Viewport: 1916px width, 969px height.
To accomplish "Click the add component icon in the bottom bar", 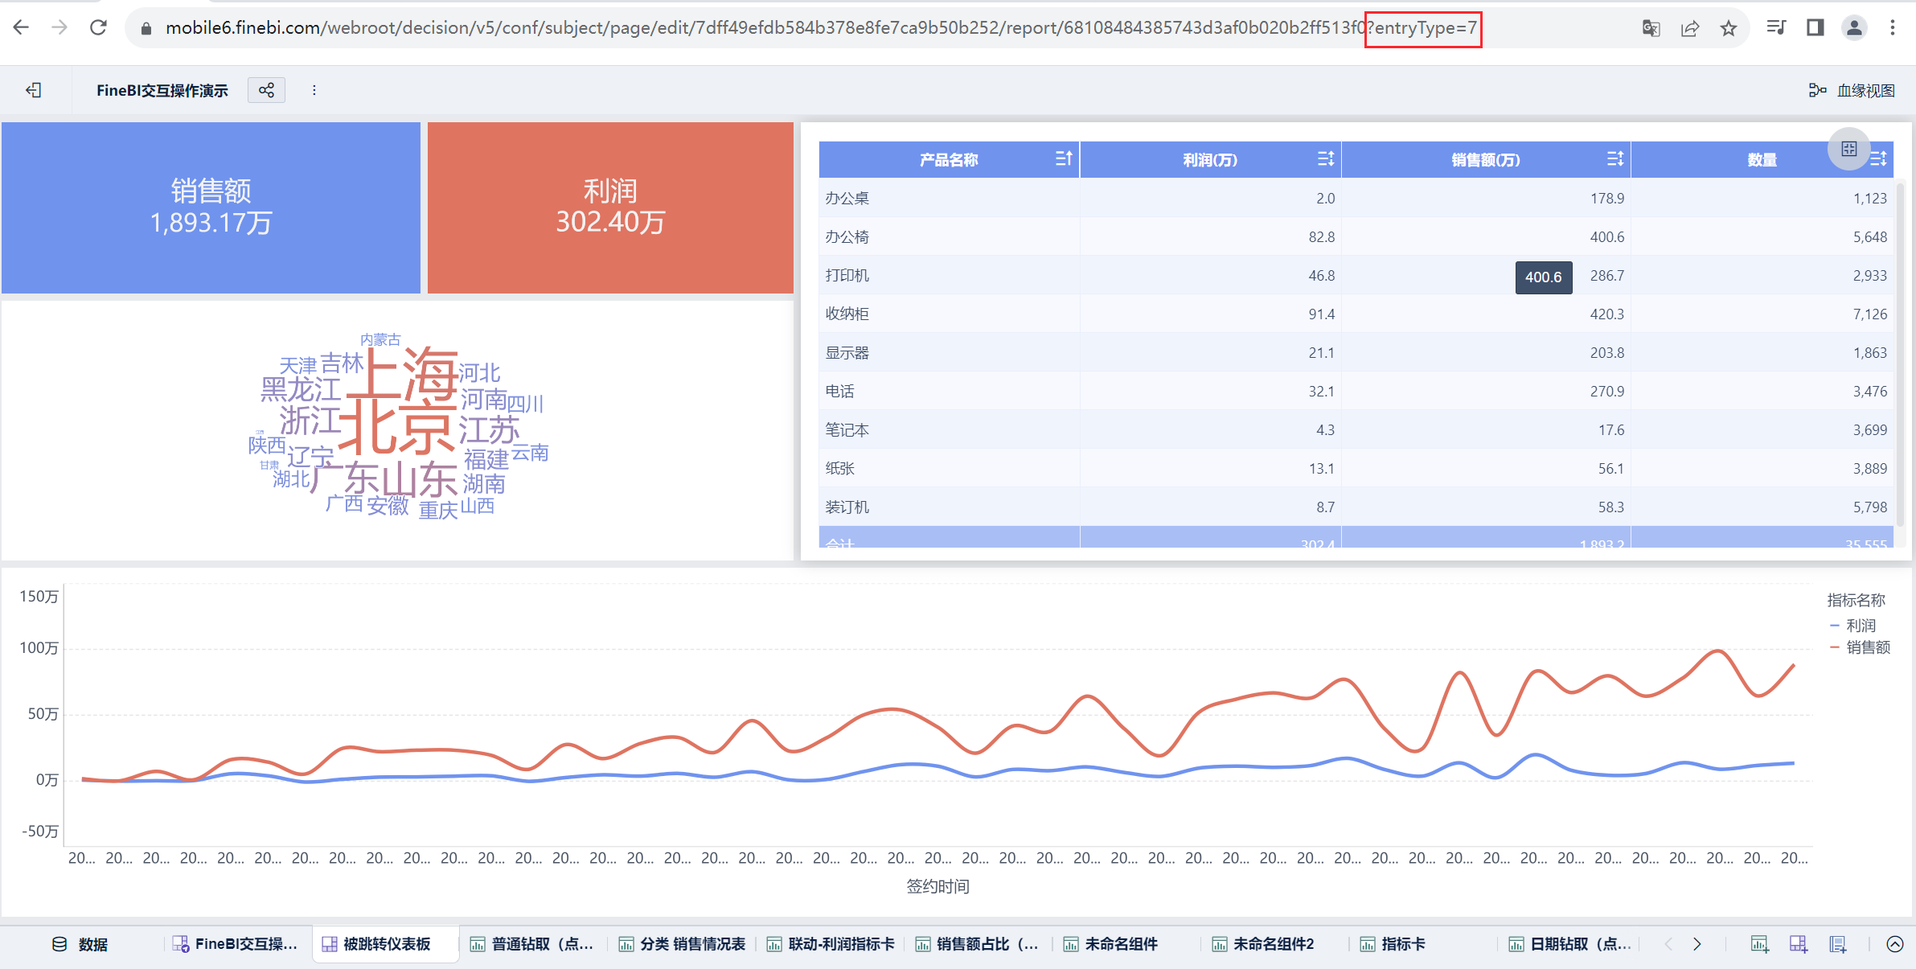I will click(x=1759, y=944).
